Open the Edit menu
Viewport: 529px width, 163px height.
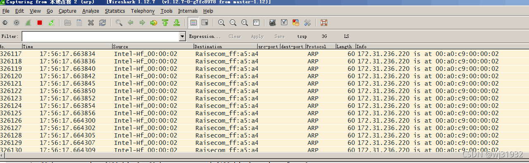pos(19,11)
